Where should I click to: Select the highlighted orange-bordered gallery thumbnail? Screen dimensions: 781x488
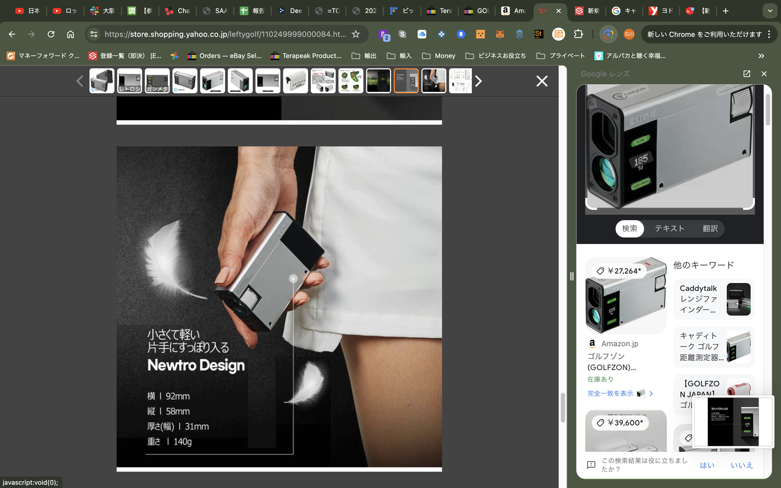[x=406, y=81]
